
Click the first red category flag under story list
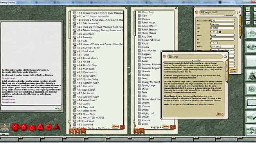71,131
